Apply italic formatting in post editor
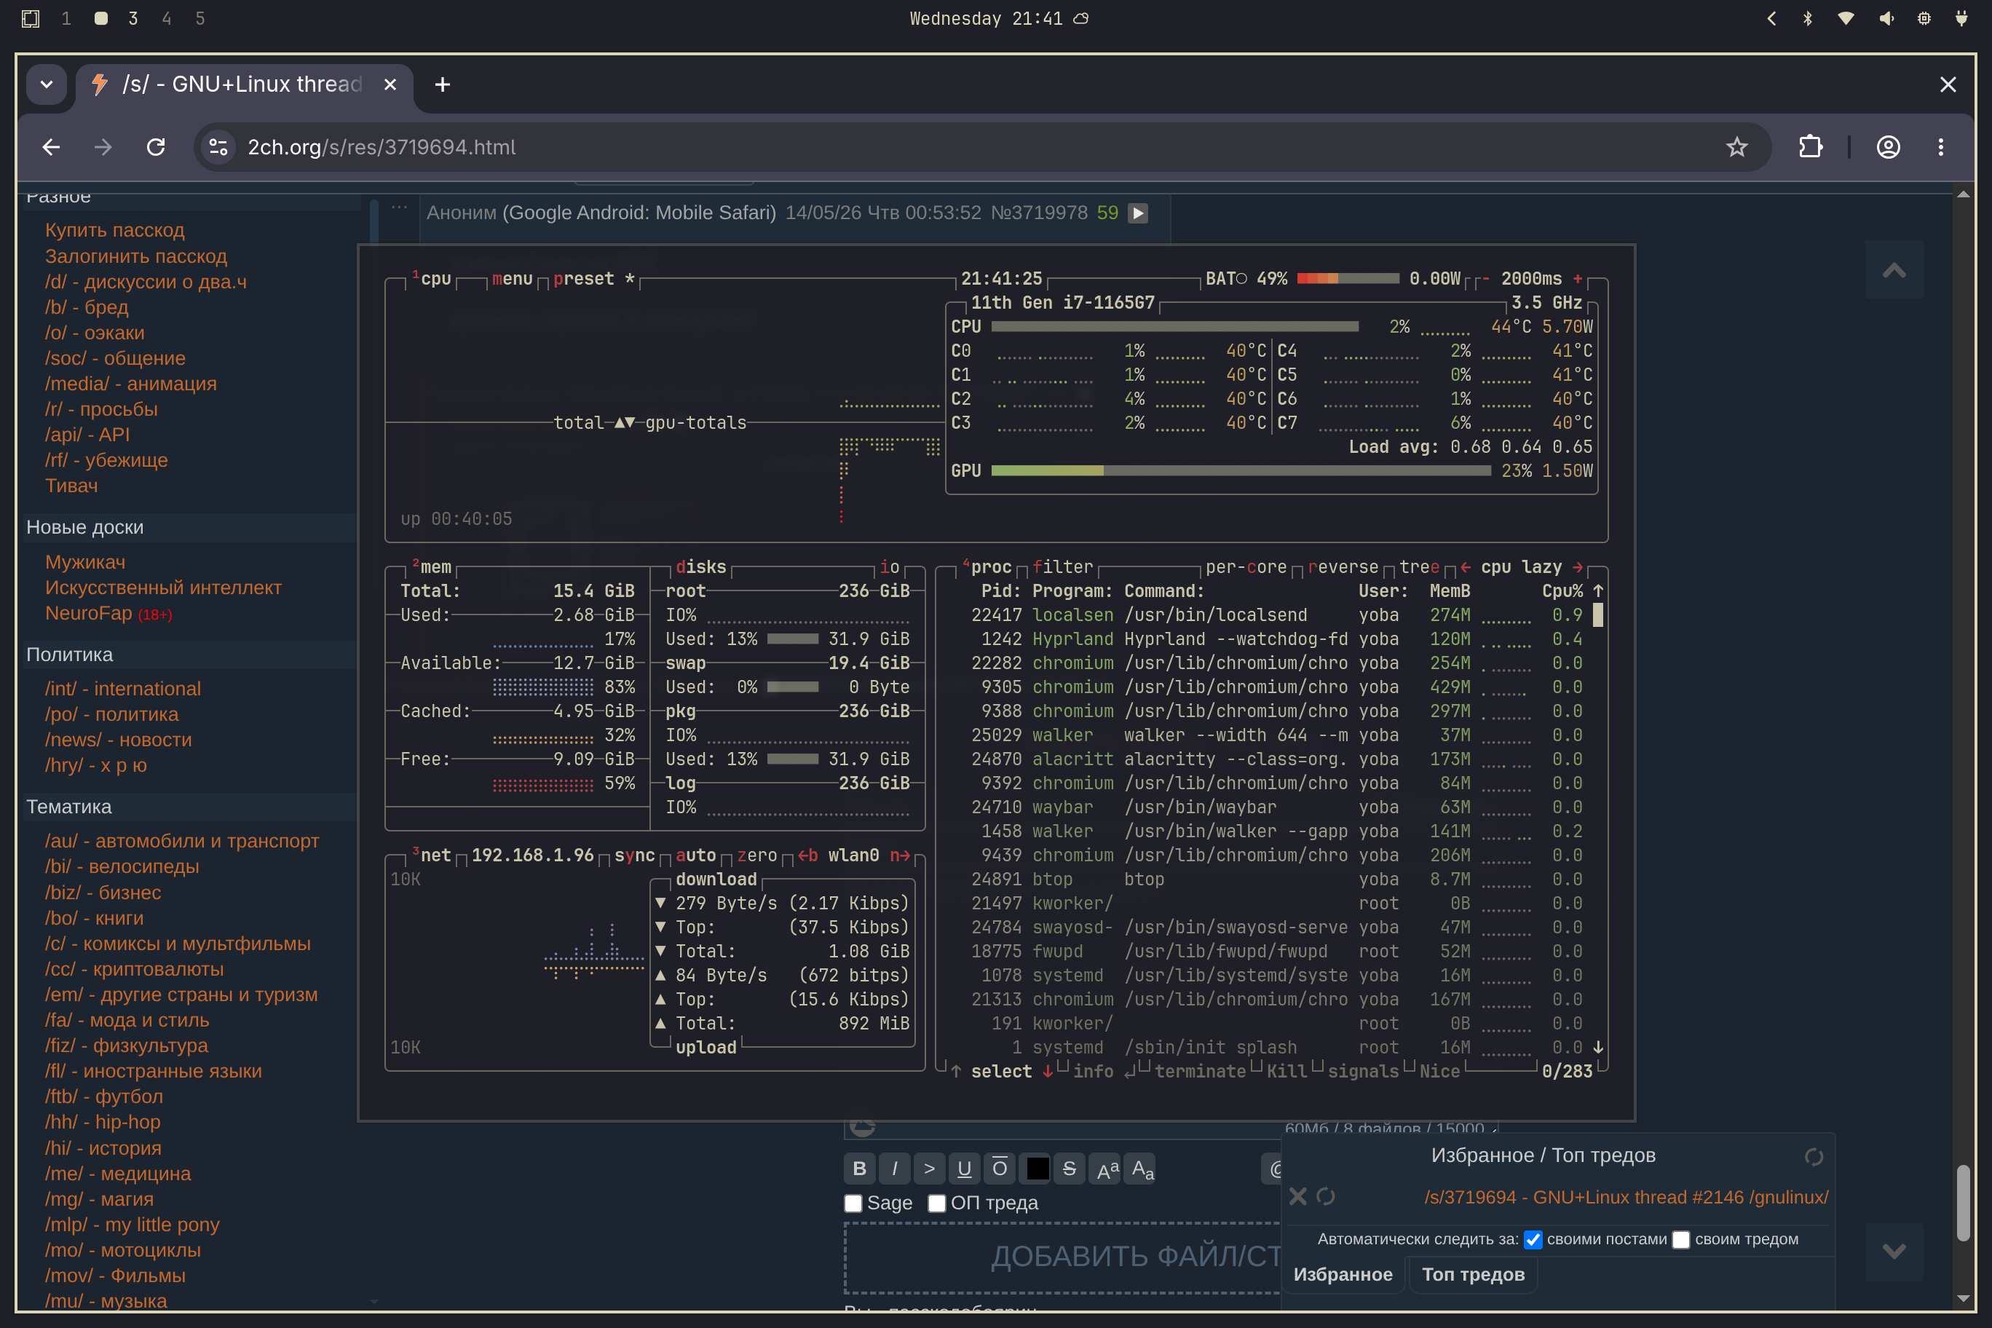 (x=894, y=1169)
